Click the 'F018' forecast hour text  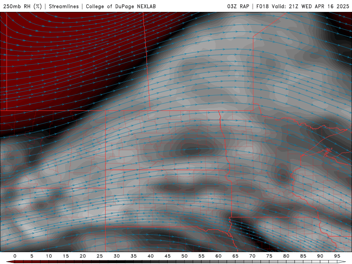[262, 6]
